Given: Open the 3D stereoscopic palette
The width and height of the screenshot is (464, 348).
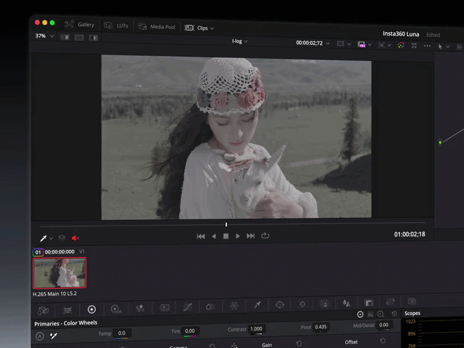Looking at the screenshot, I should click(412, 301).
